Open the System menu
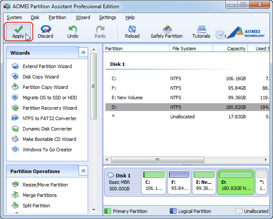The width and height of the screenshot is (273, 219). pos(14,18)
